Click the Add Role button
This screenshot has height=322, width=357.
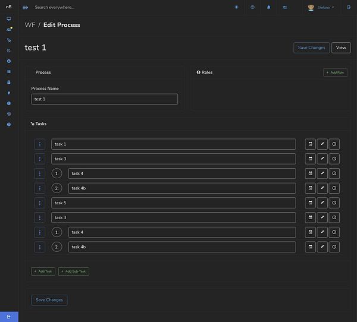(x=336, y=72)
